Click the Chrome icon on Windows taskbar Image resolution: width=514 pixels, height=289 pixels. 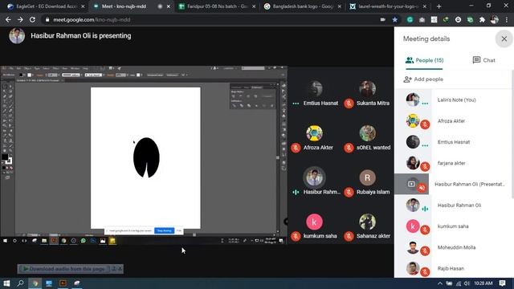pyautogui.click(x=35, y=283)
